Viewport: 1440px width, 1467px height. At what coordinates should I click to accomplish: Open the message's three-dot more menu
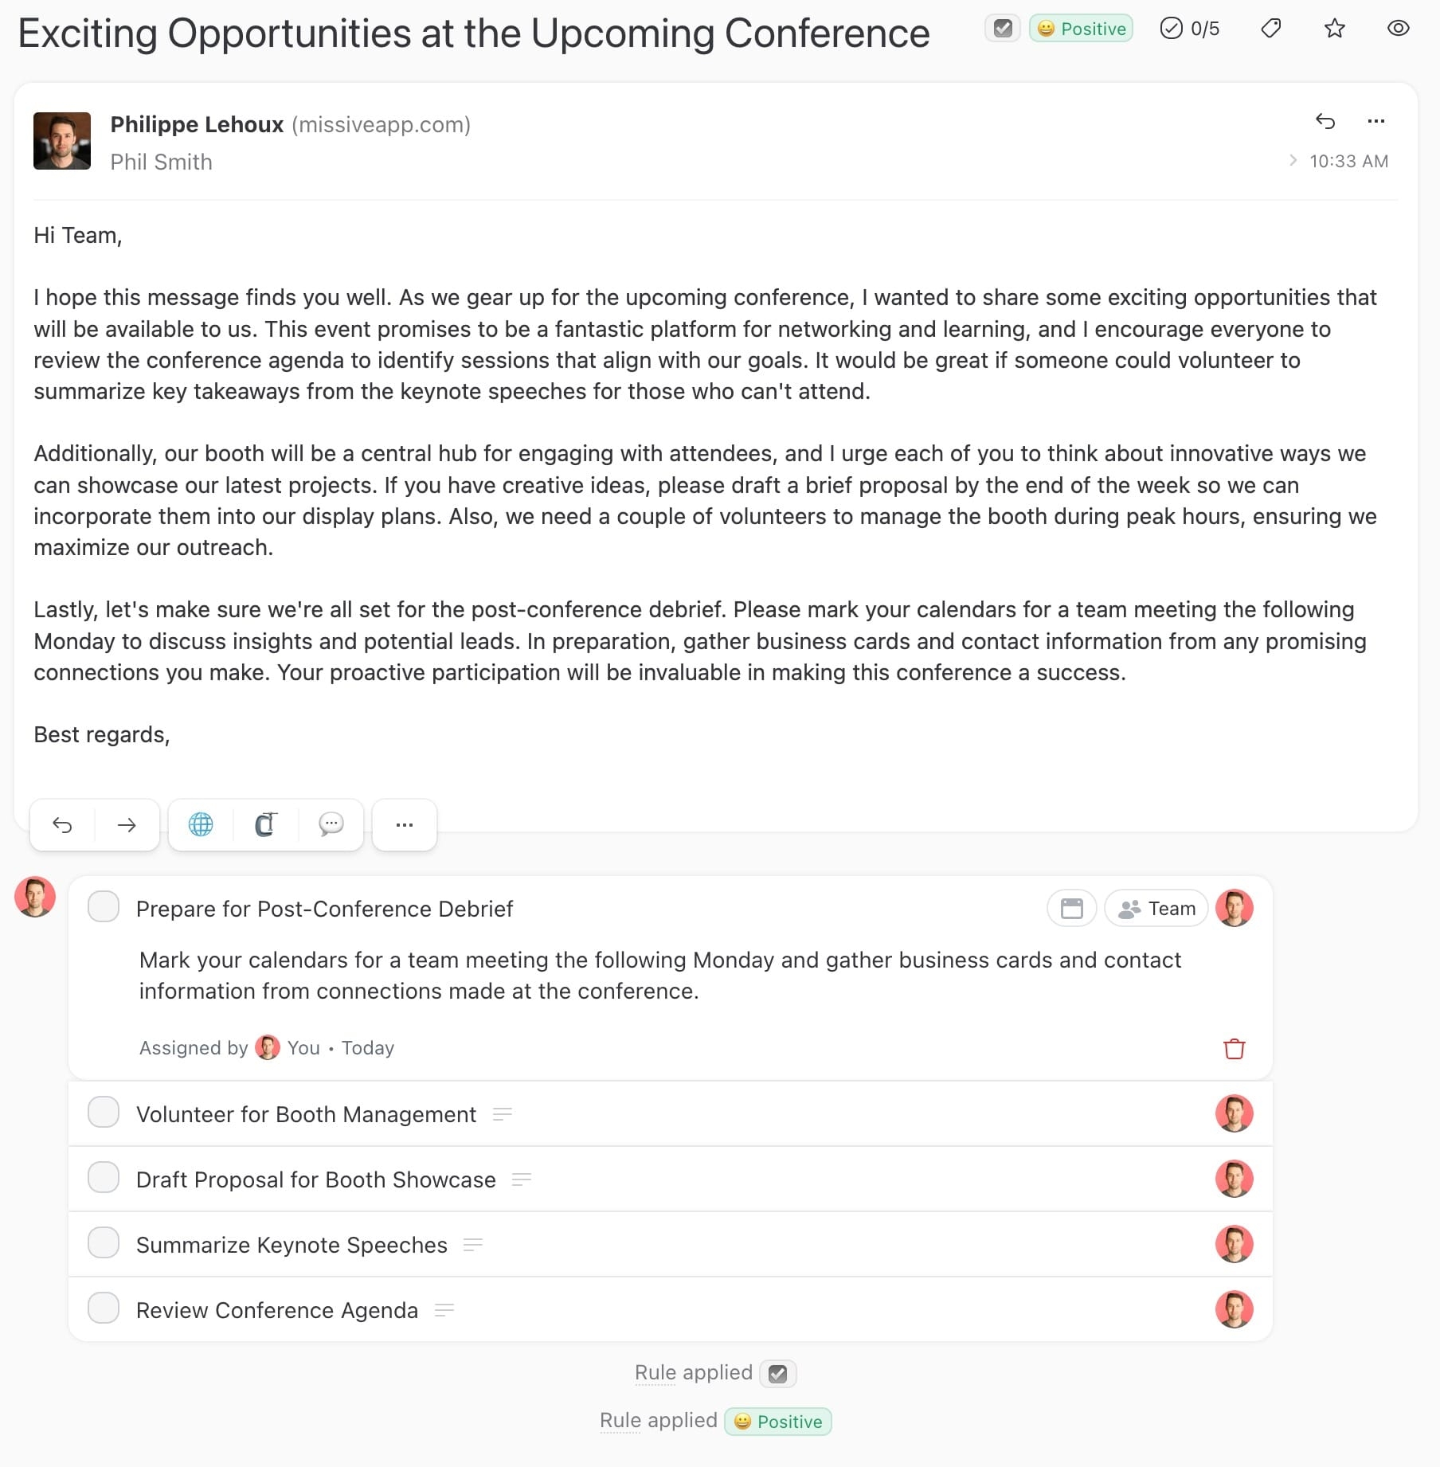1375,121
